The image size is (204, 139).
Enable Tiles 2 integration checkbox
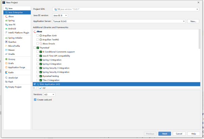[x=38, y=80]
